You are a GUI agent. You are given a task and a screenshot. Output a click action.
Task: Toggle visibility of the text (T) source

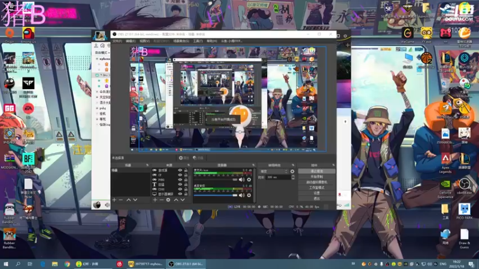pyautogui.click(x=180, y=185)
